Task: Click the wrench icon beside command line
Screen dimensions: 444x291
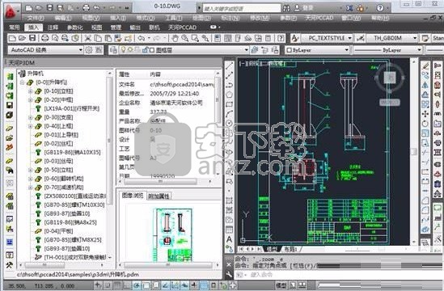Action: [x=229, y=275]
